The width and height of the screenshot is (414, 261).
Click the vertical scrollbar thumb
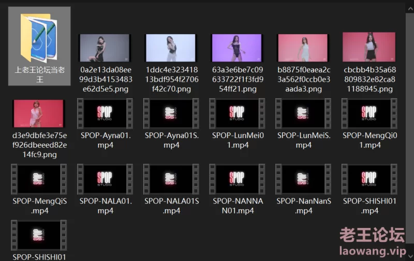pyautogui.click(x=410, y=128)
